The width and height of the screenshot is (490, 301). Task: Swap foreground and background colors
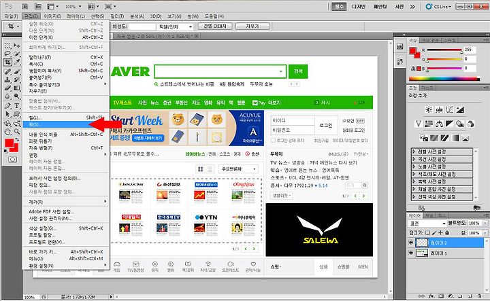(x=18, y=139)
